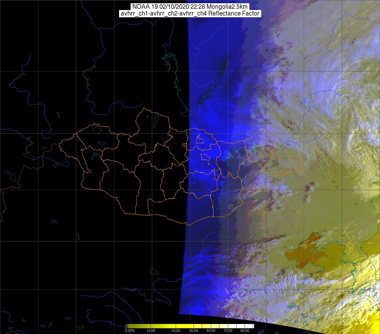The width and height of the screenshot is (380, 334).
Task: Click the '70.00' colorbar label
Action: click(228, 331)
